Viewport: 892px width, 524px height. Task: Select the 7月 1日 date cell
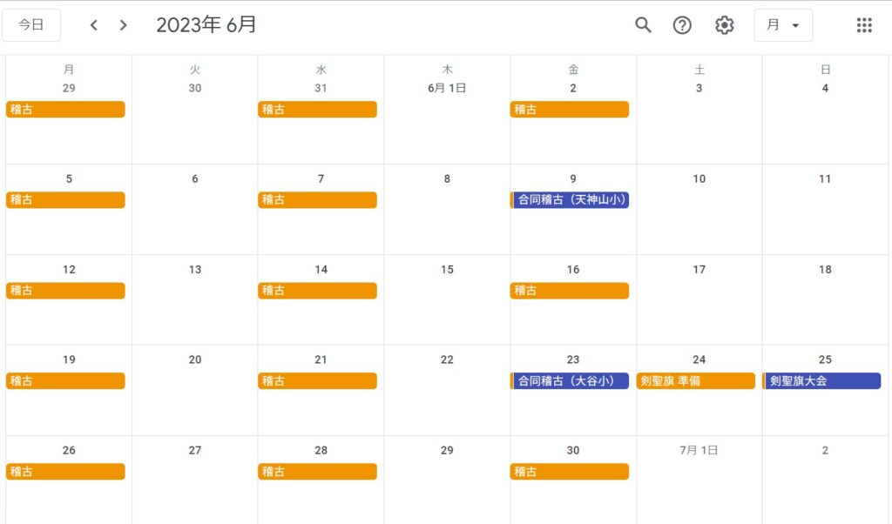[x=699, y=451]
